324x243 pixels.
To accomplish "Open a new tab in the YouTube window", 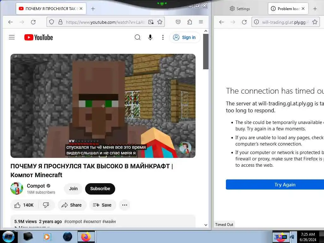I will 93,9.
